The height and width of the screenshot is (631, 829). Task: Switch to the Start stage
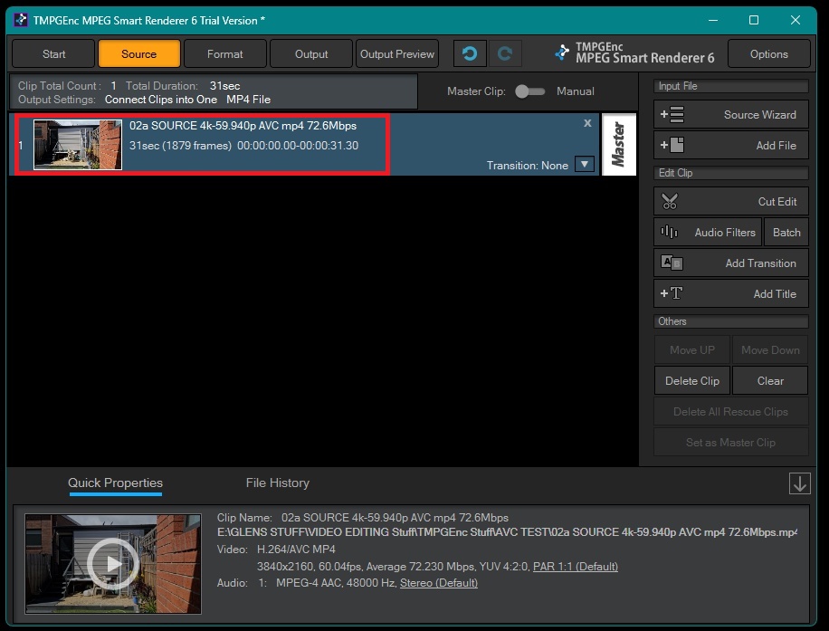point(53,53)
